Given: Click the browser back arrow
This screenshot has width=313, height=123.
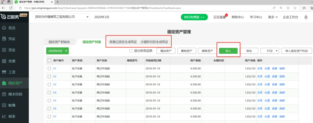Looking at the screenshot, I should click(x=3, y=8).
